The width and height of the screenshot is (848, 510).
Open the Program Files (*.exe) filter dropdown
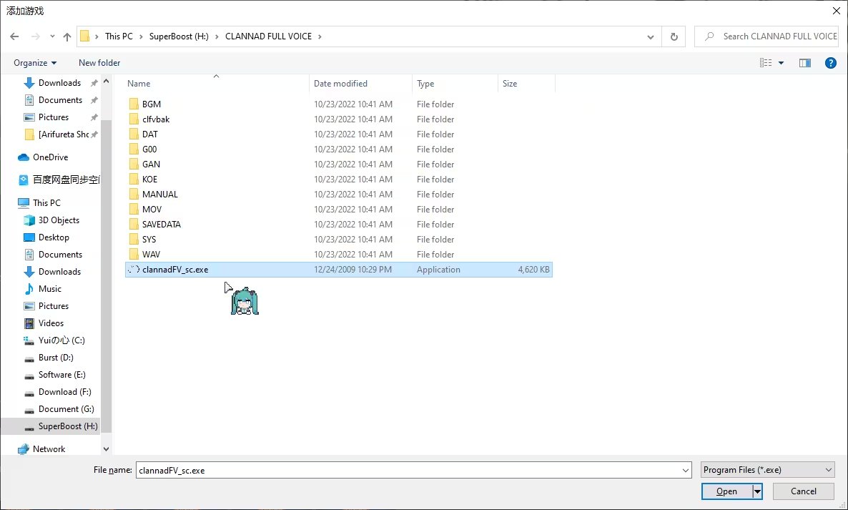pyautogui.click(x=767, y=470)
